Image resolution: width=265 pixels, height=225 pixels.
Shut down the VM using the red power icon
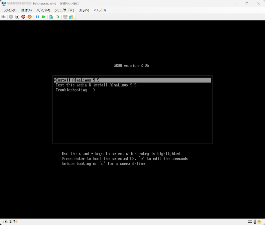(x=23, y=17)
